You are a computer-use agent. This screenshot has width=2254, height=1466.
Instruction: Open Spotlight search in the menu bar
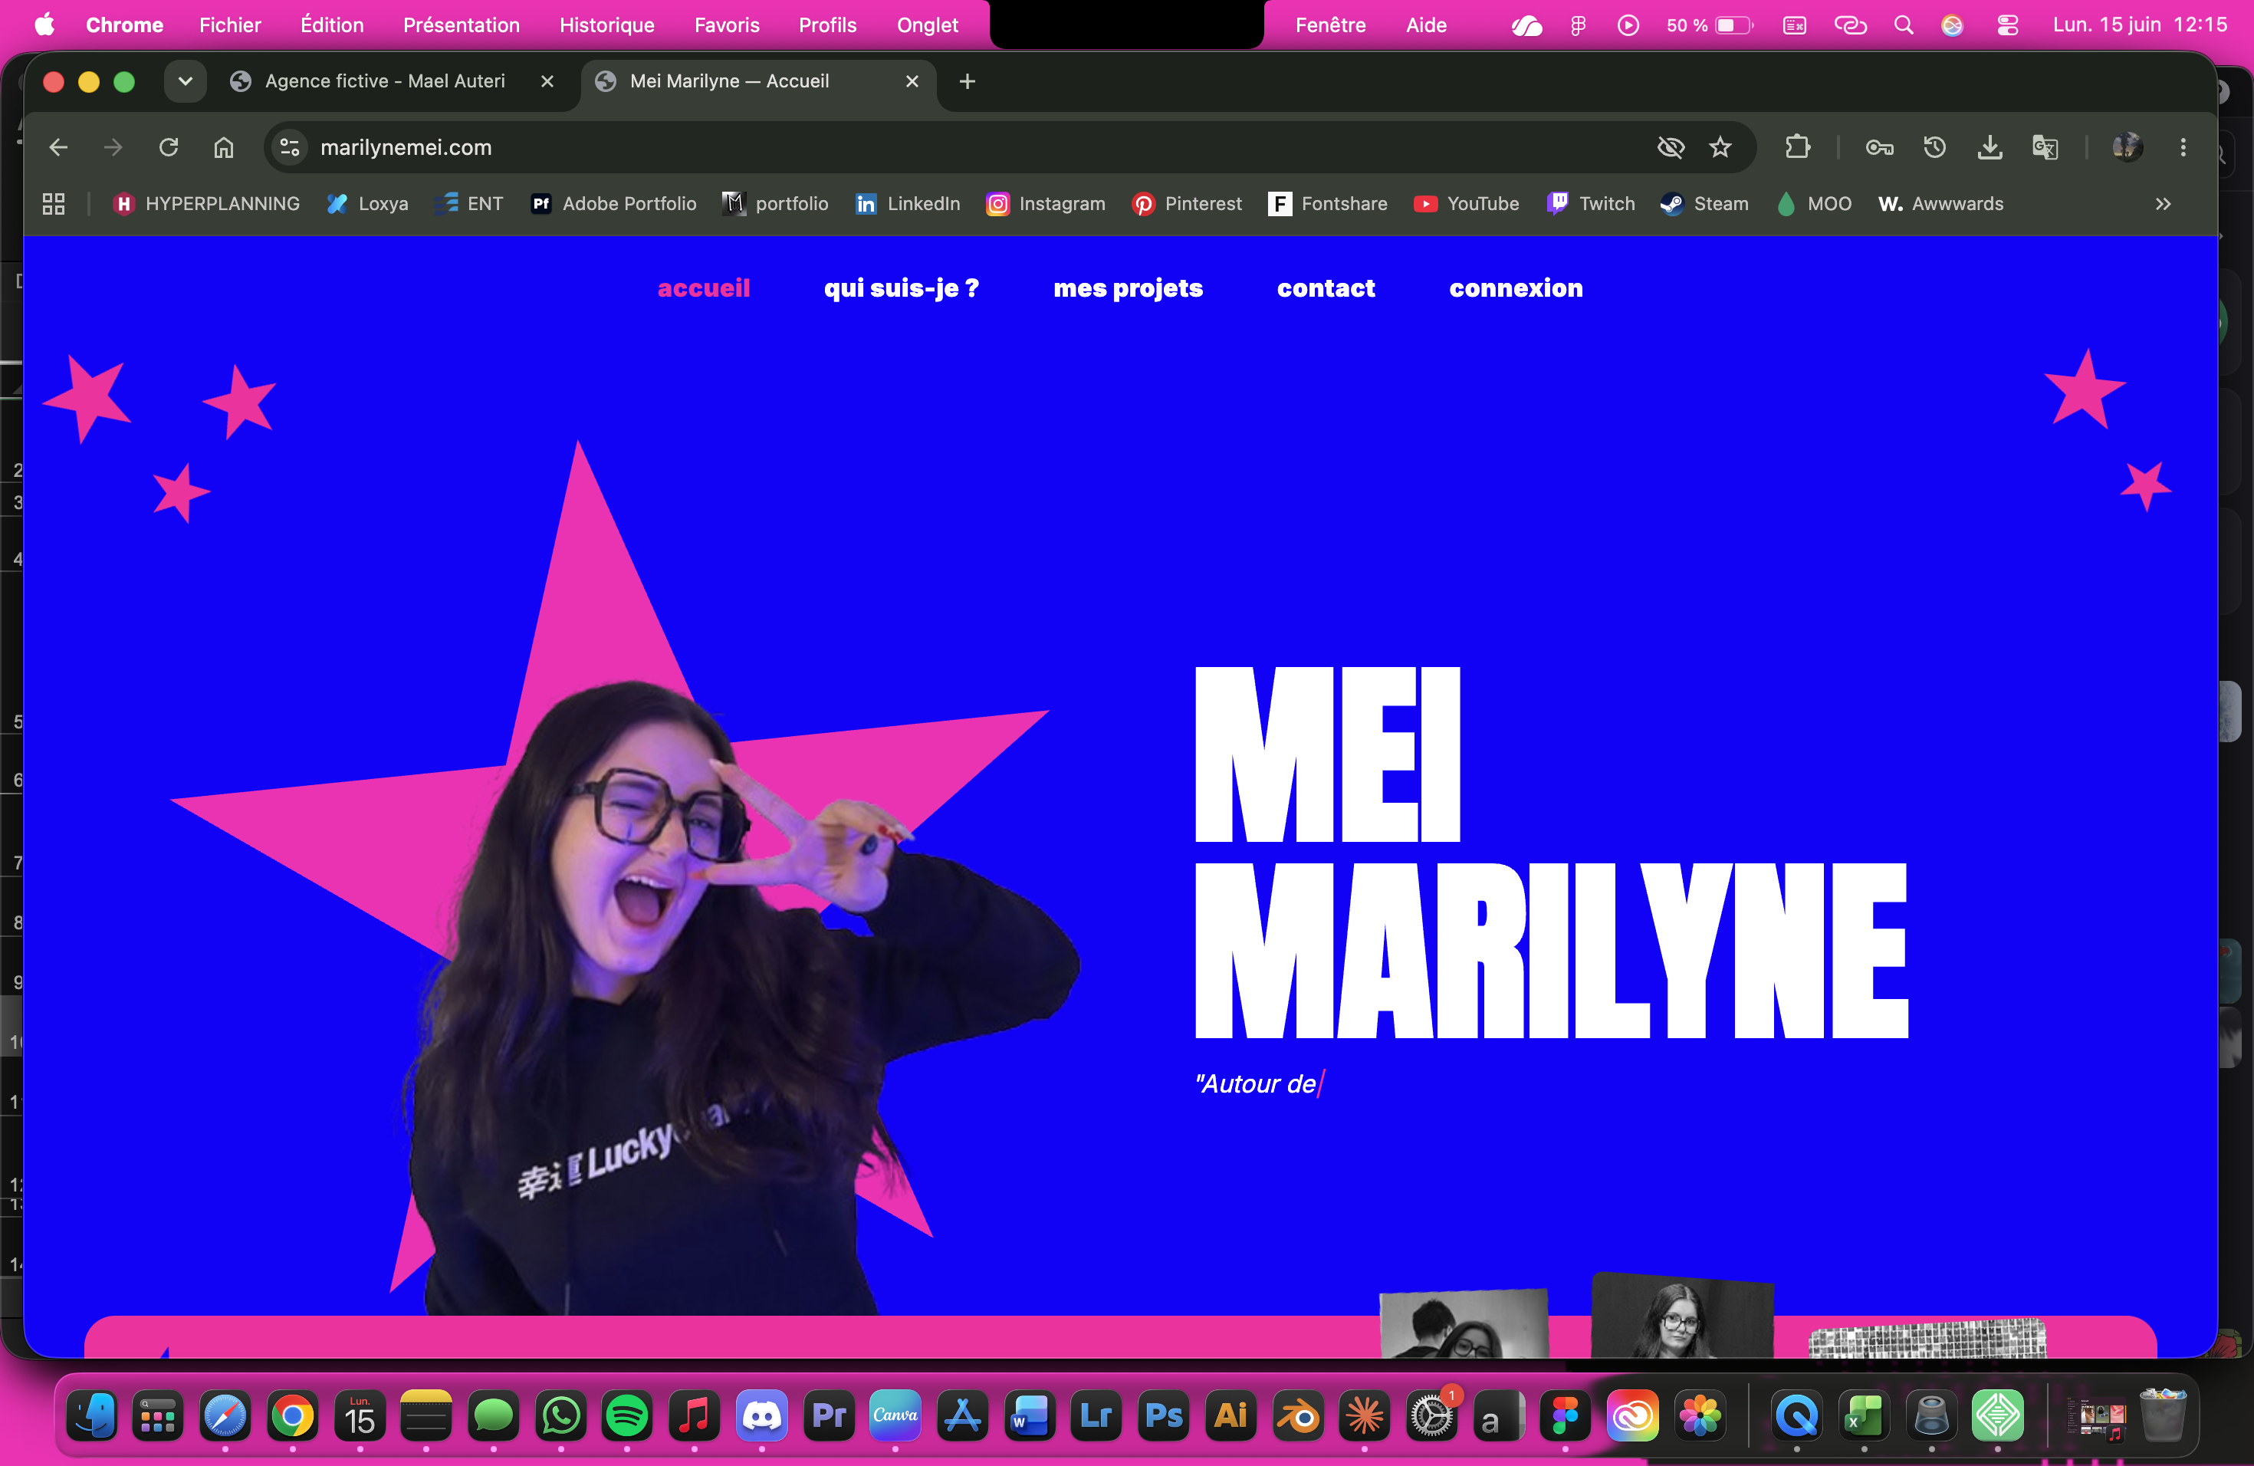coord(1904,25)
